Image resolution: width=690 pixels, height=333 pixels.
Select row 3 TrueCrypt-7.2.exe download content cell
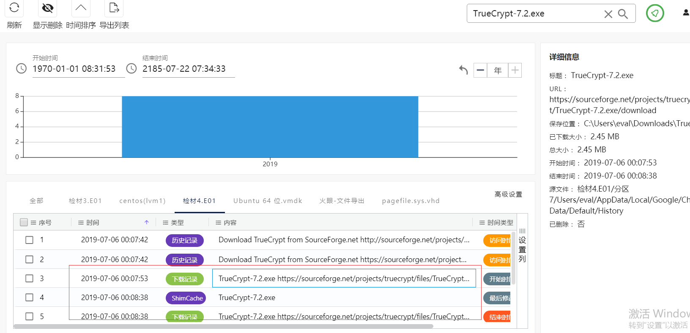point(344,279)
